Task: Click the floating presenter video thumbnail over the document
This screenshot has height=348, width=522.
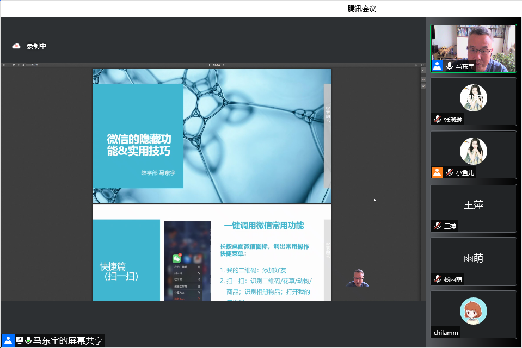Action: (358, 278)
